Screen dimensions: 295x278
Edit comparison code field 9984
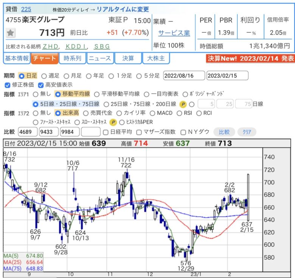[x=70, y=132]
